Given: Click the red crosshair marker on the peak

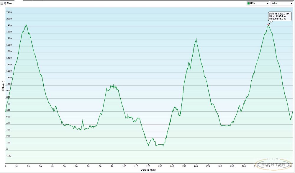Looking at the screenshot, I should [x=268, y=25].
